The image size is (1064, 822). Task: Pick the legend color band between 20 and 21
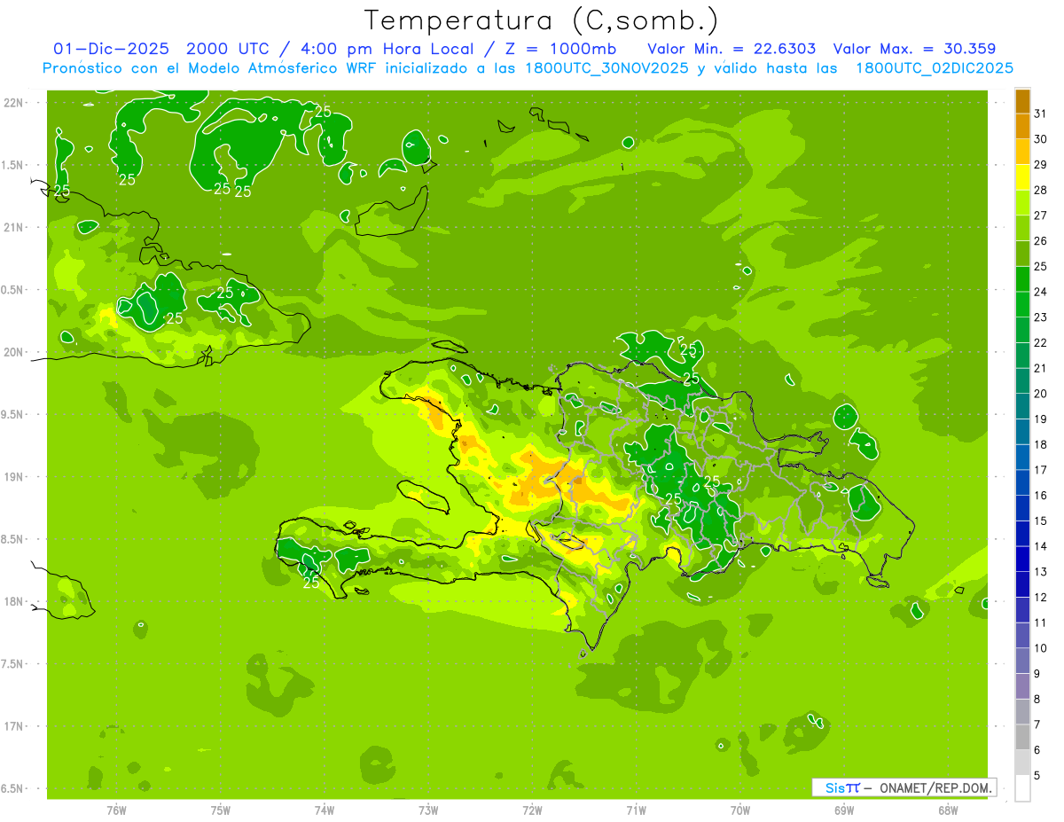click(x=1022, y=380)
